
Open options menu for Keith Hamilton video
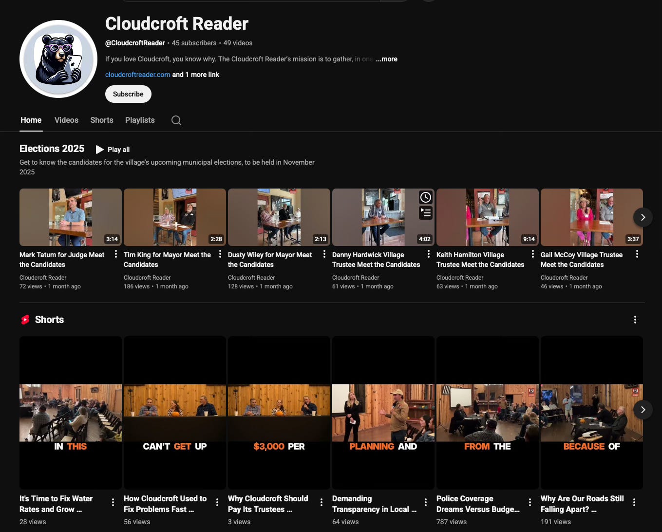click(x=533, y=254)
